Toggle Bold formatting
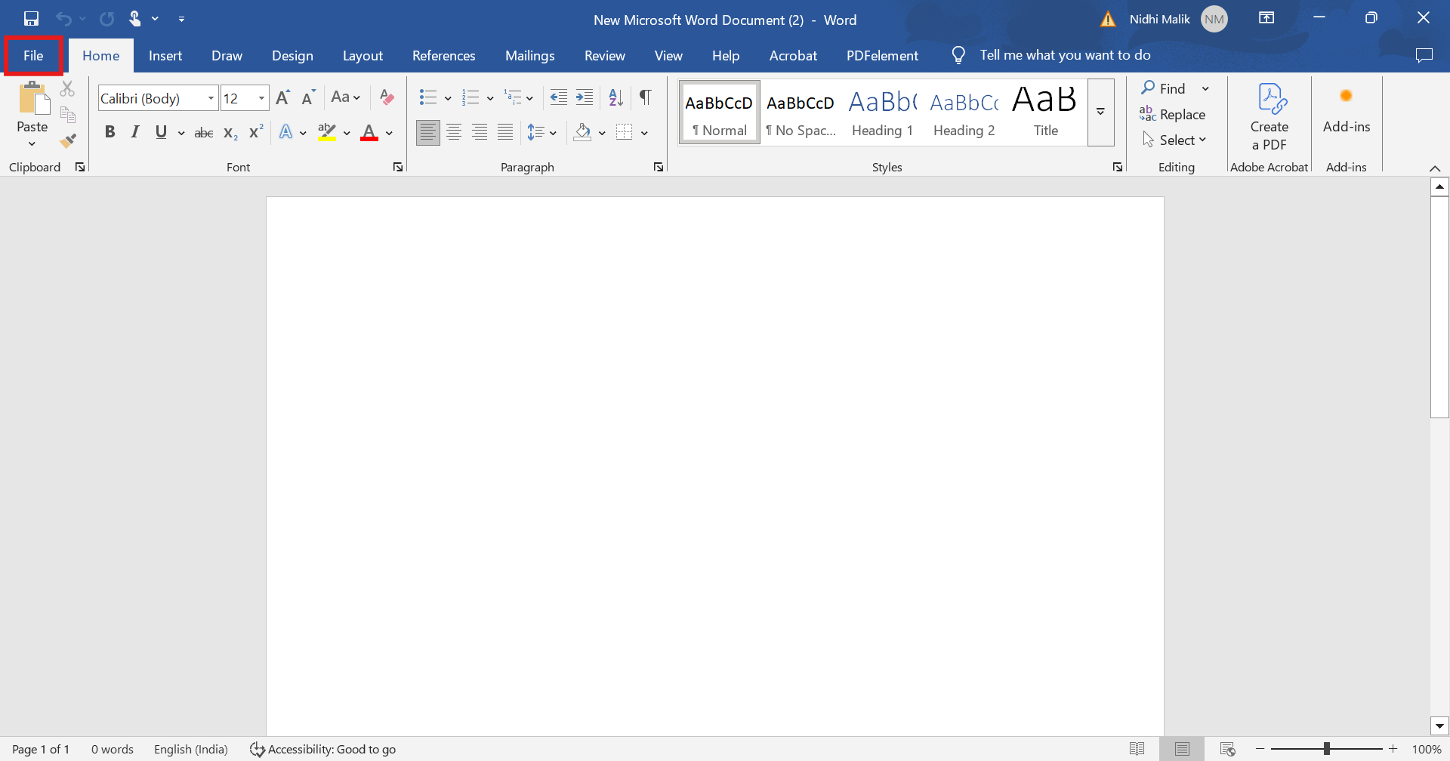This screenshot has width=1450, height=761. click(110, 132)
